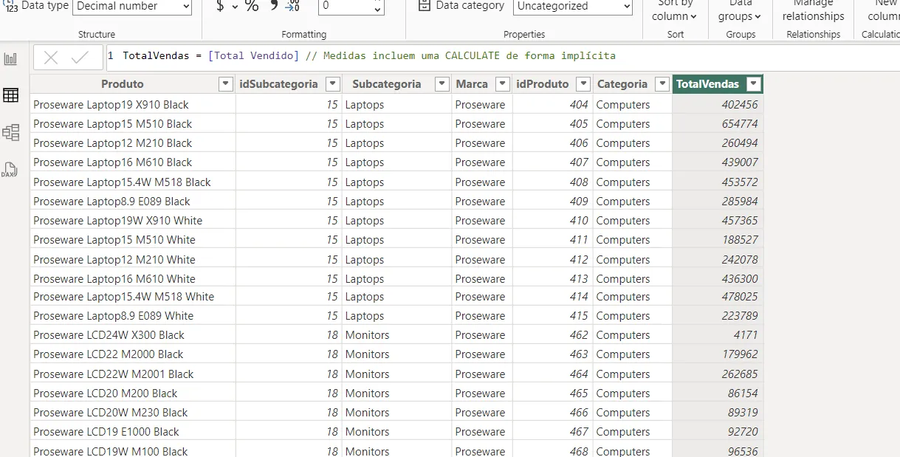Click the New column button
This screenshot has height=457, width=900.
(x=884, y=10)
